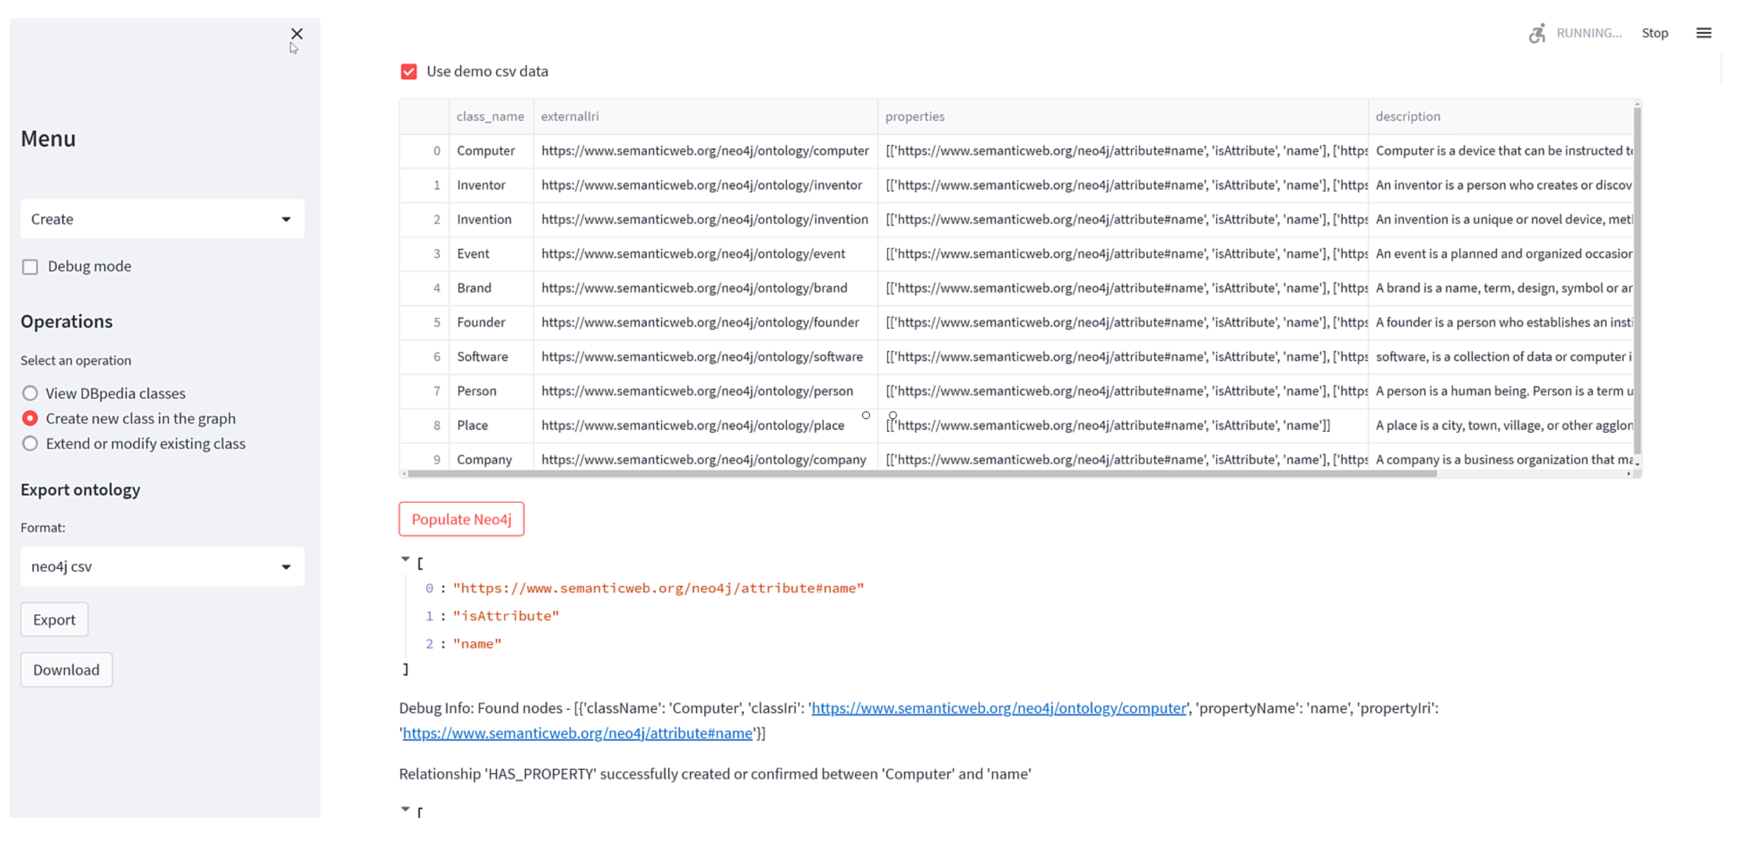Click the Download button
This screenshot has height=841, width=1763.
click(67, 670)
